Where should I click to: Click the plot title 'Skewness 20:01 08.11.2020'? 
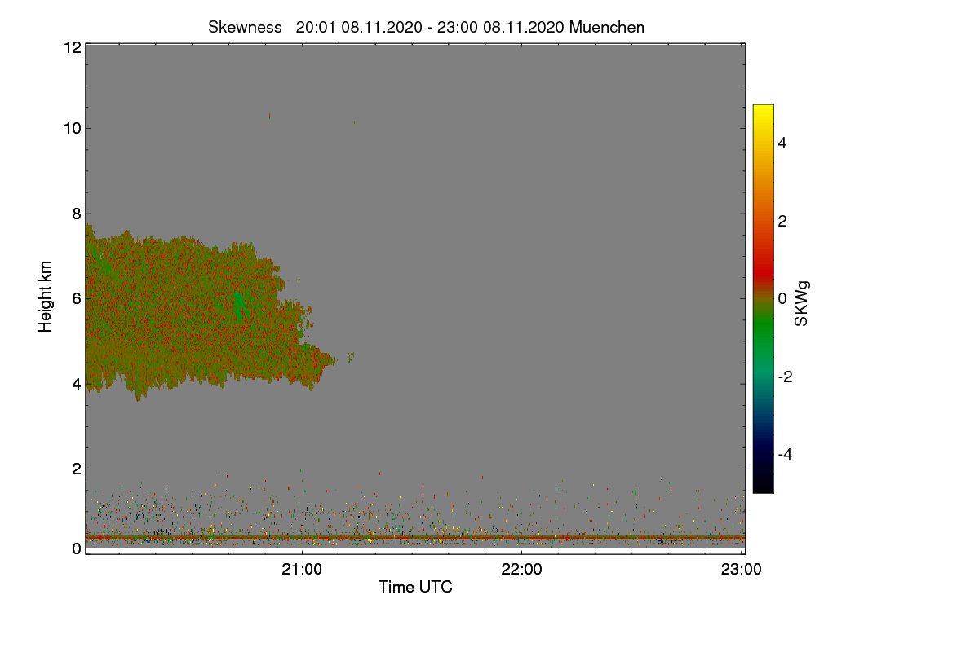[x=426, y=27]
